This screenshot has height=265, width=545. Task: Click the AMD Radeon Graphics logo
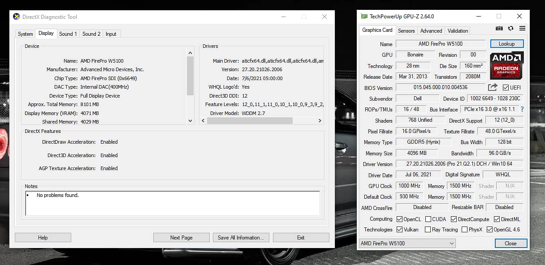coord(506,65)
